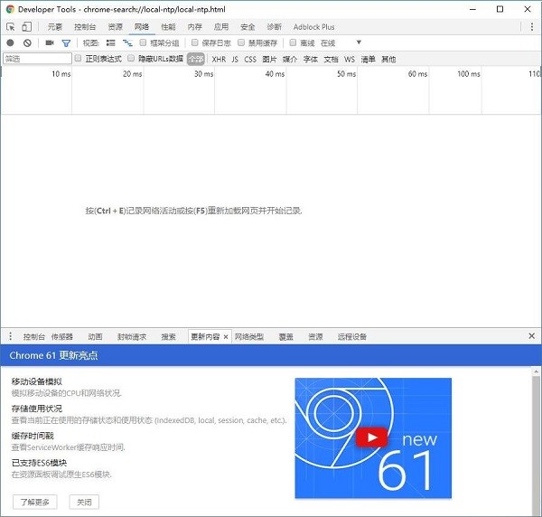Focus the 筛选 filter input field
This screenshot has width=542, height=517.
37,59
